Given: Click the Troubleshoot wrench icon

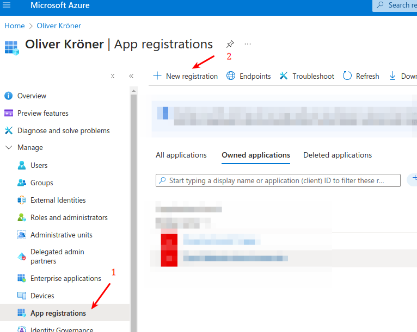Looking at the screenshot, I should [284, 76].
